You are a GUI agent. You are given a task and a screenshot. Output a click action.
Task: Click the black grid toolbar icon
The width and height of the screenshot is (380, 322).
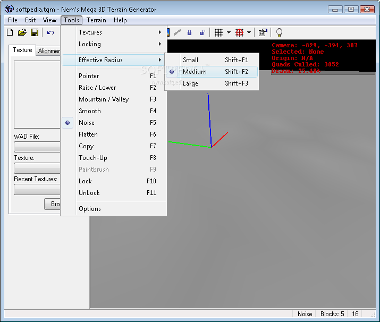[x=218, y=32]
